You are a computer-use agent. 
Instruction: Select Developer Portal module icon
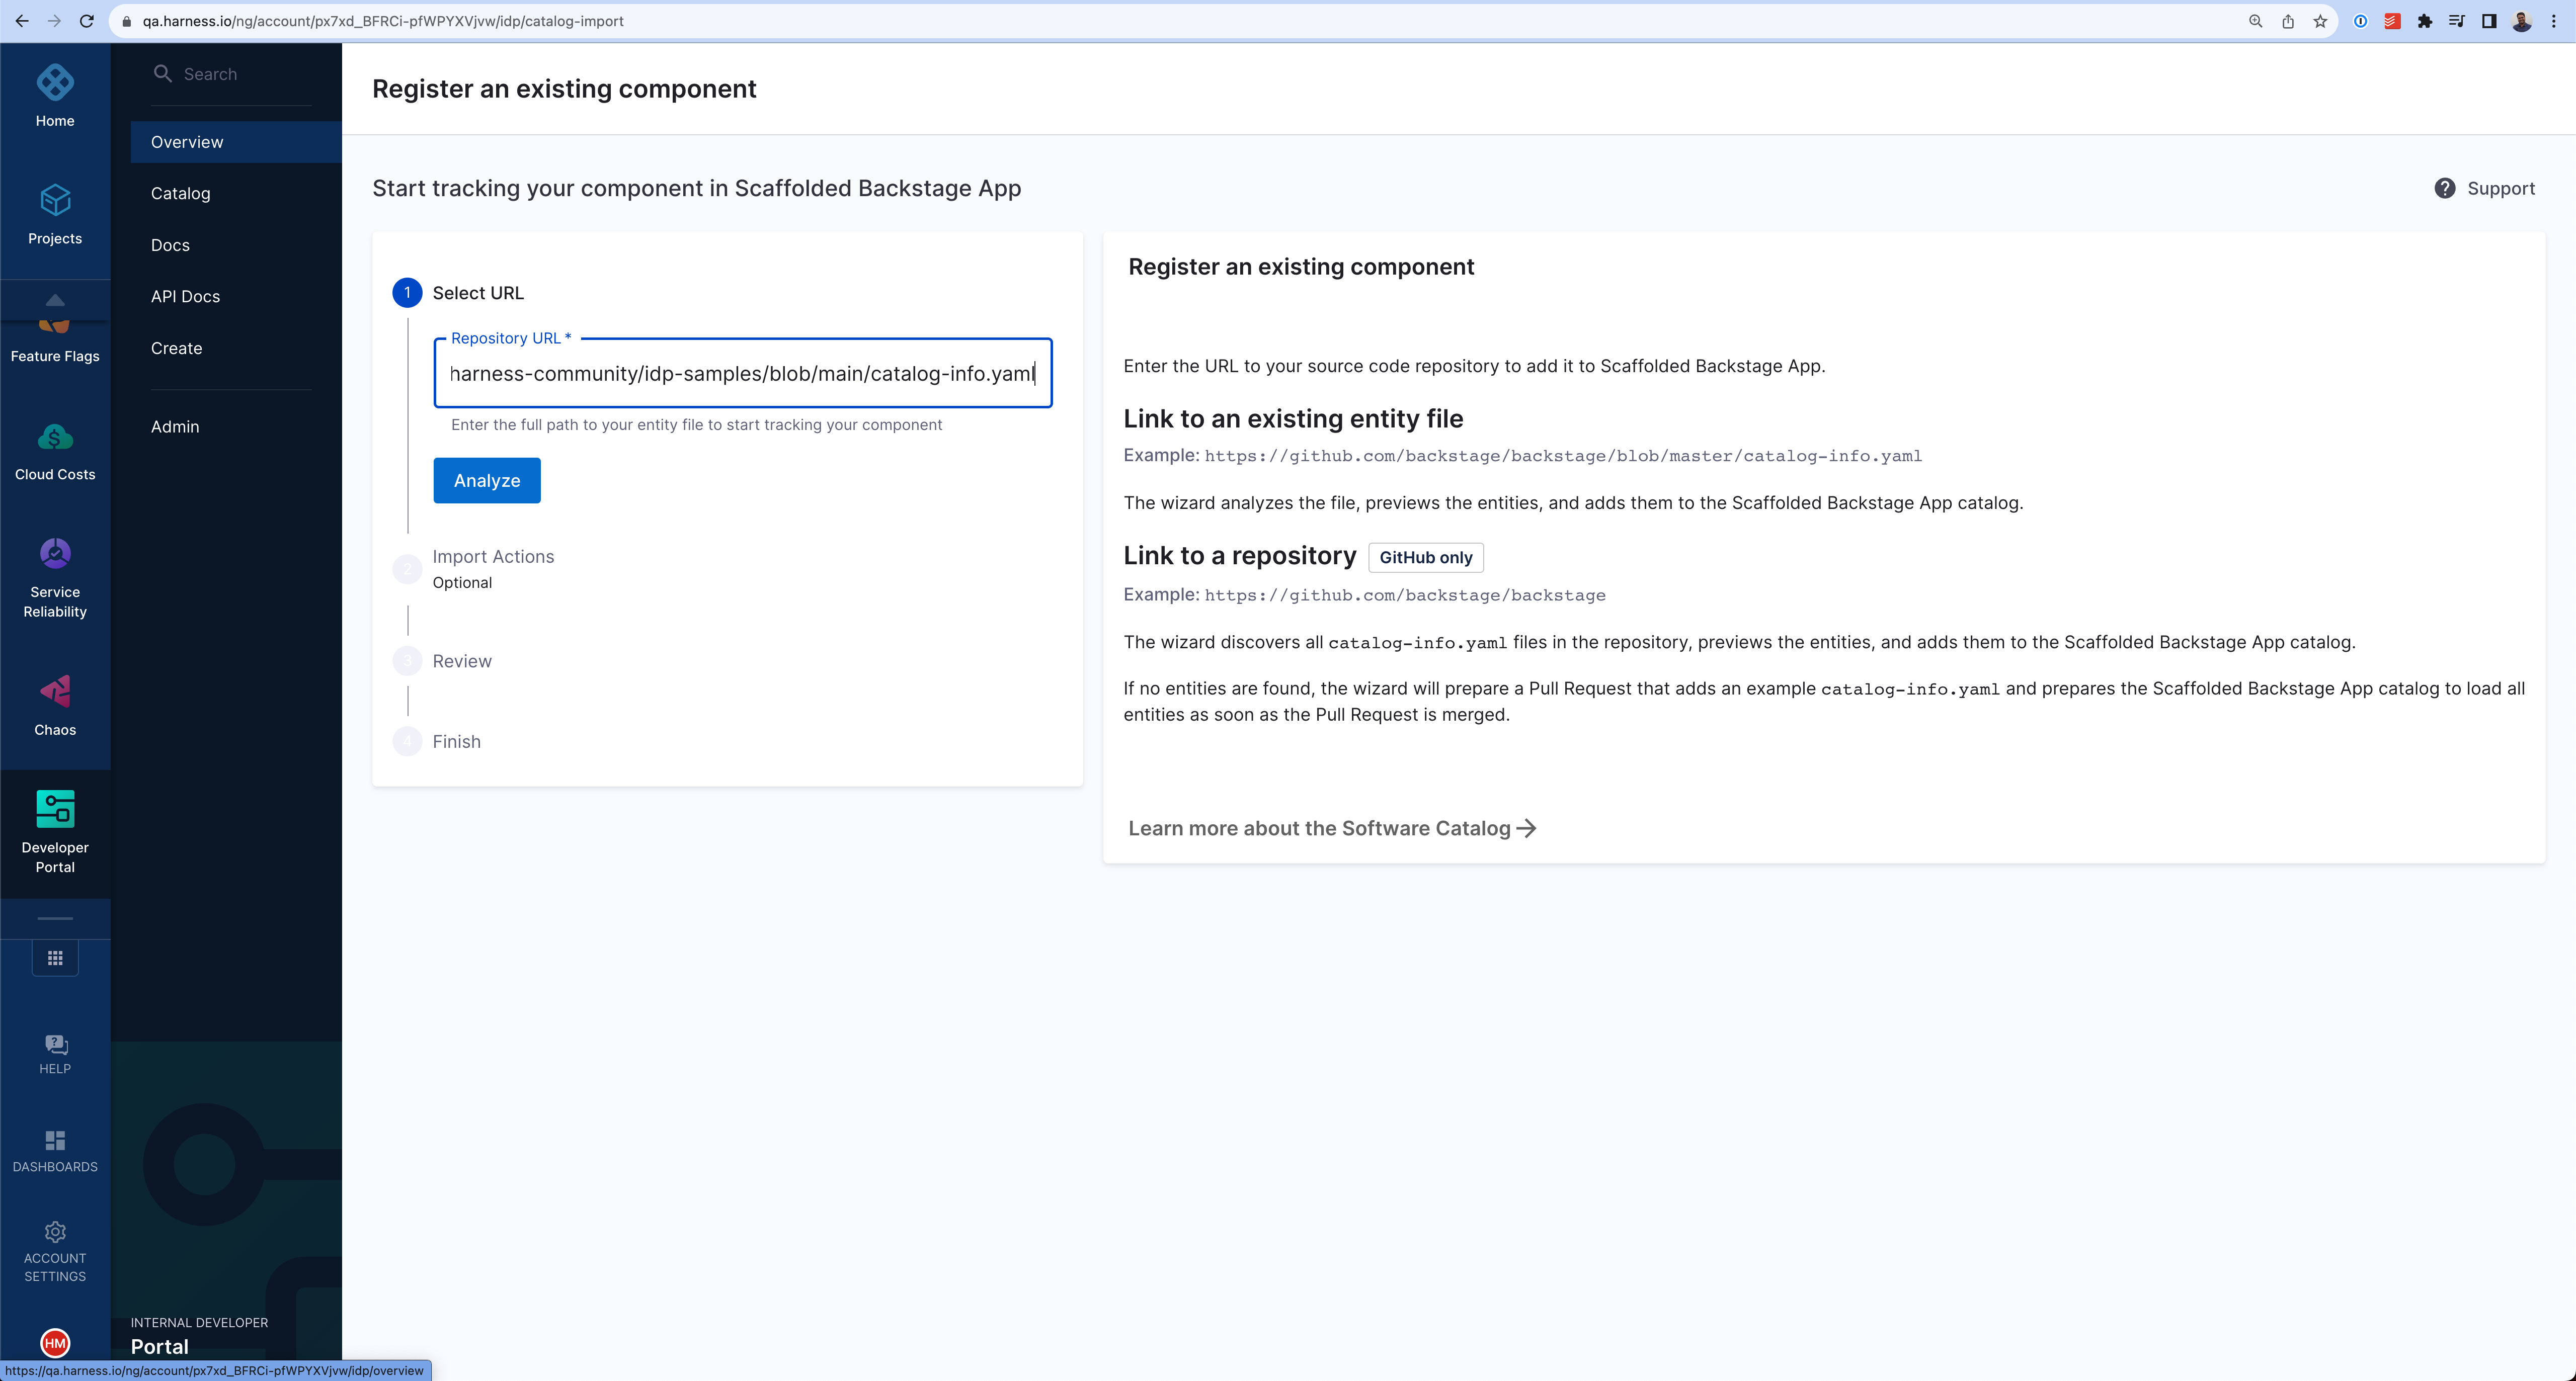click(55, 809)
